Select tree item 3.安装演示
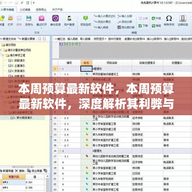192x192 pixels. [16, 71]
